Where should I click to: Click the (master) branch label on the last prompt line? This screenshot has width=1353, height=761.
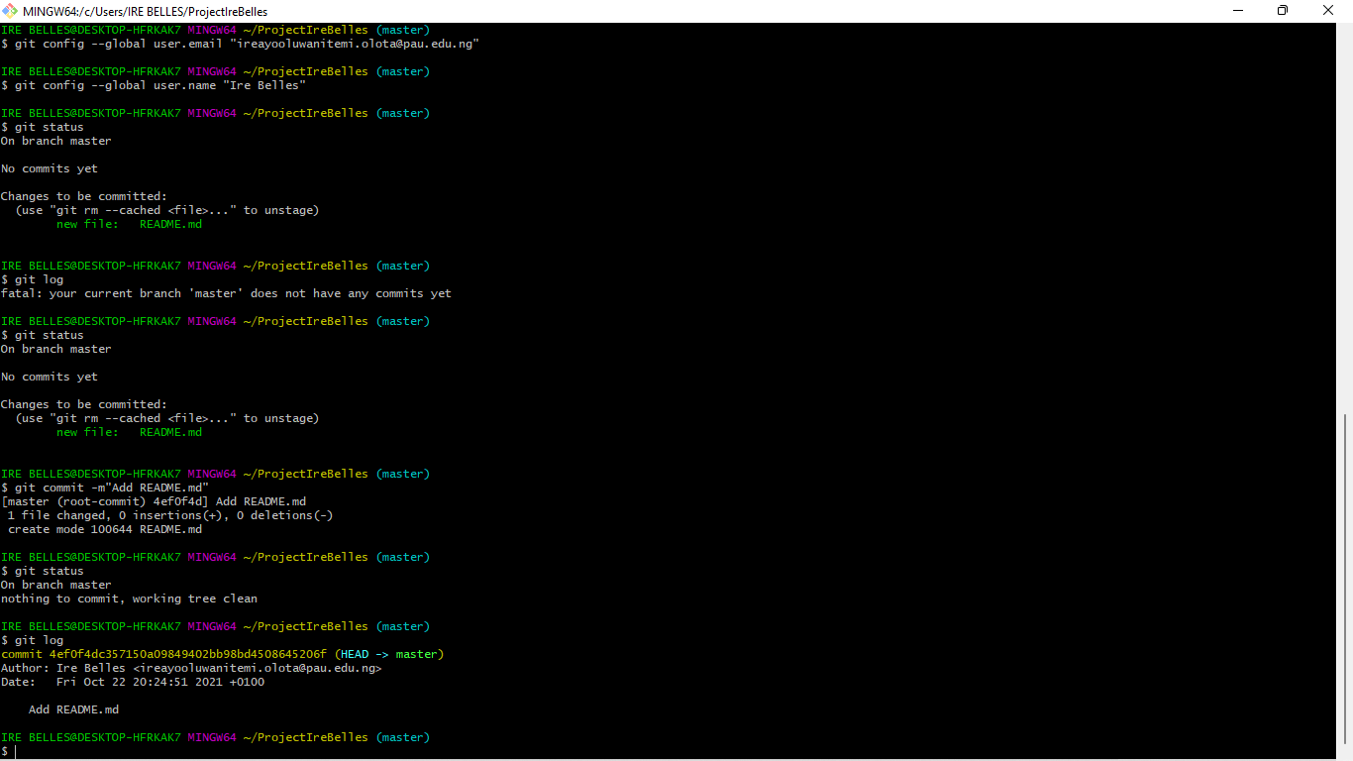[x=402, y=737]
